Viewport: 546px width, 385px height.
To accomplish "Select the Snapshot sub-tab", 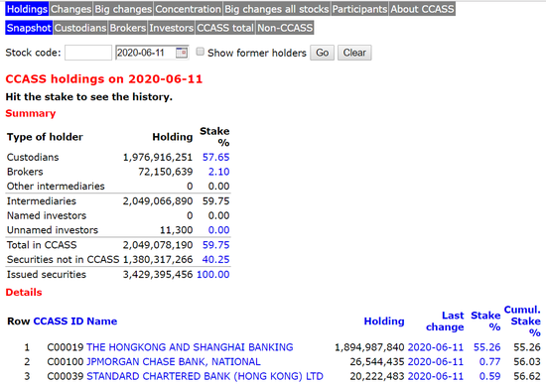I will click(x=29, y=28).
